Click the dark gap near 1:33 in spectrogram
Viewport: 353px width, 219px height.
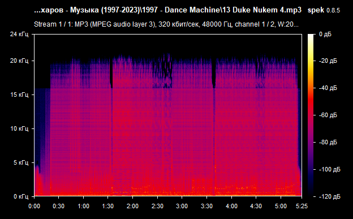coord(111,73)
